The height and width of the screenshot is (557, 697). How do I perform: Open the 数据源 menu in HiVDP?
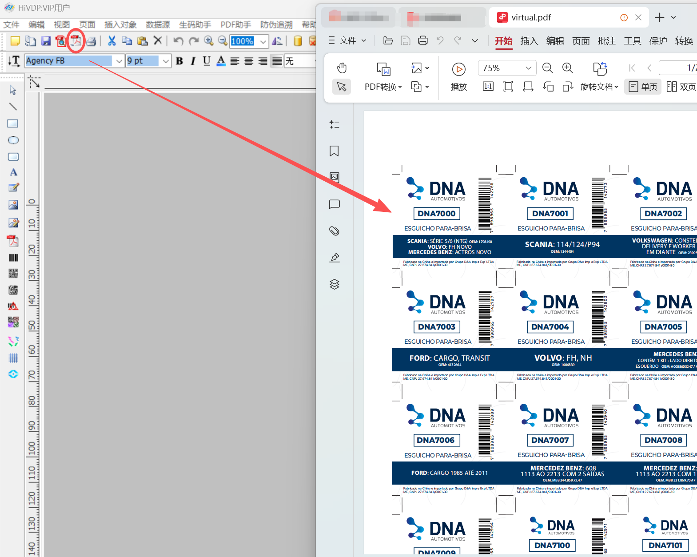point(158,24)
